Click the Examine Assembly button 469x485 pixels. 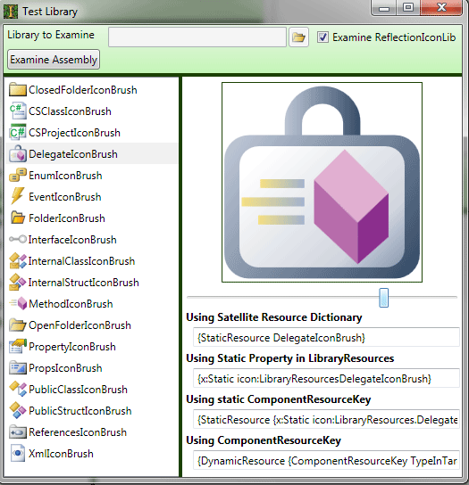pyautogui.click(x=54, y=60)
